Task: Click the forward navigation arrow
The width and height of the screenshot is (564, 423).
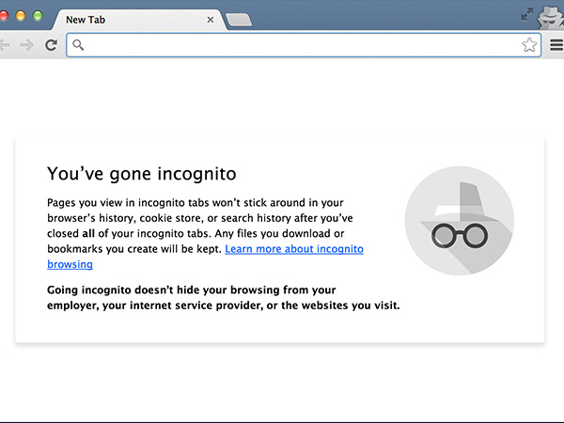Action: [27, 45]
